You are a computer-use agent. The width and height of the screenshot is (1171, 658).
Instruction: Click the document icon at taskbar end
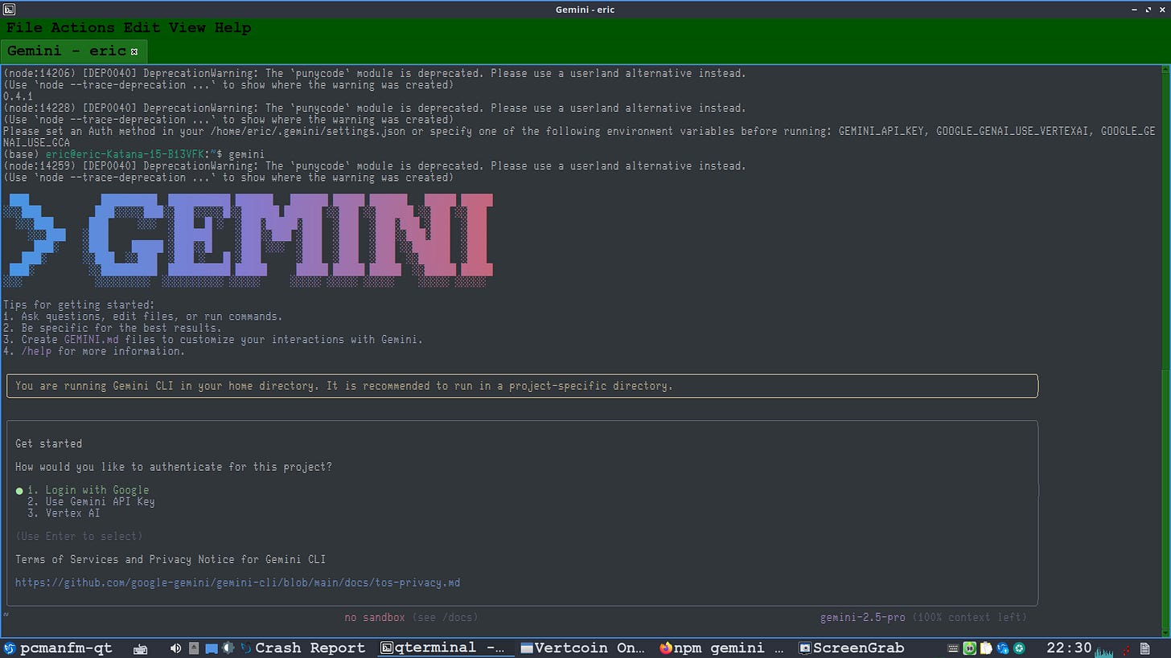[1144, 648]
